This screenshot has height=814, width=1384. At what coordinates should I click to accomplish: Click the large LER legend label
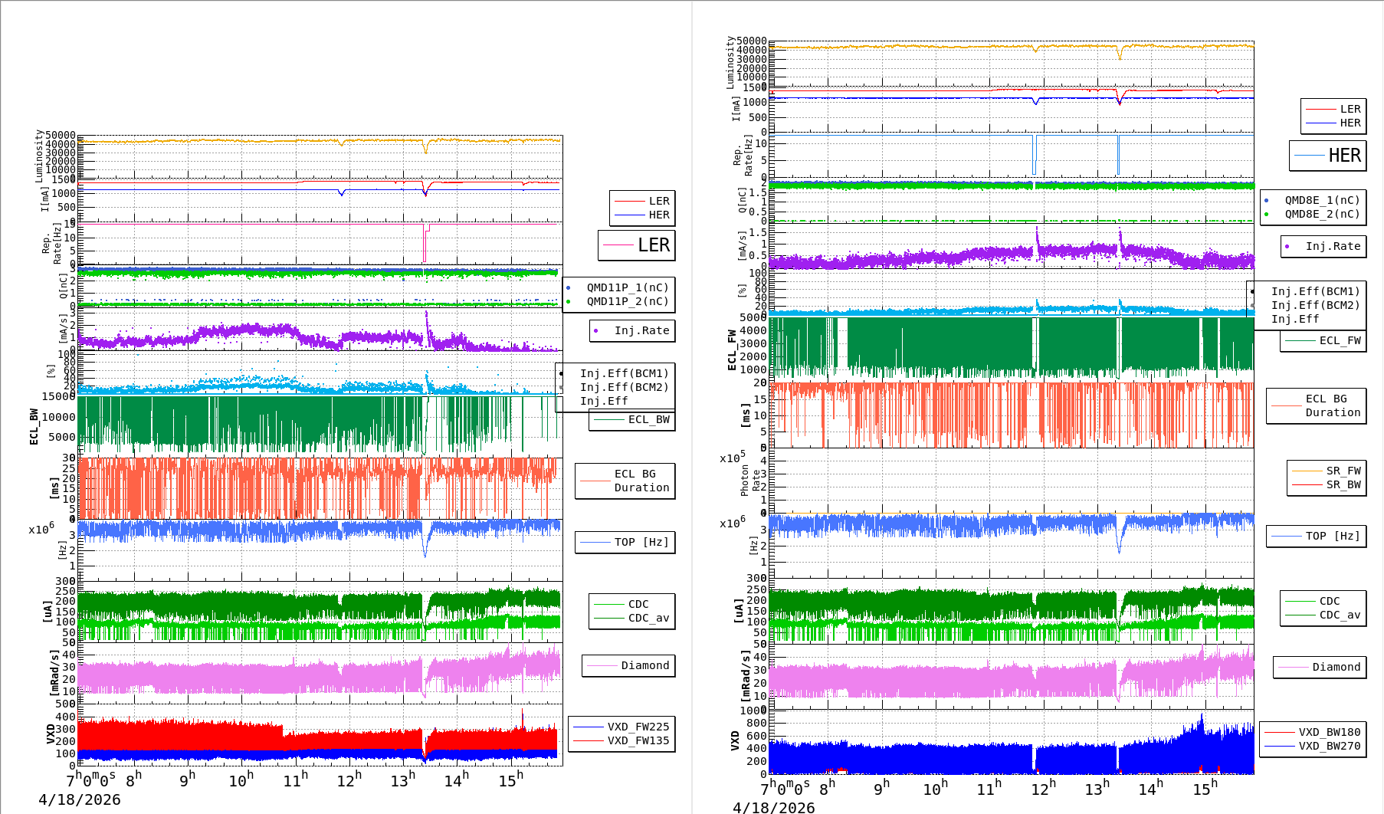click(x=653, y=245)
